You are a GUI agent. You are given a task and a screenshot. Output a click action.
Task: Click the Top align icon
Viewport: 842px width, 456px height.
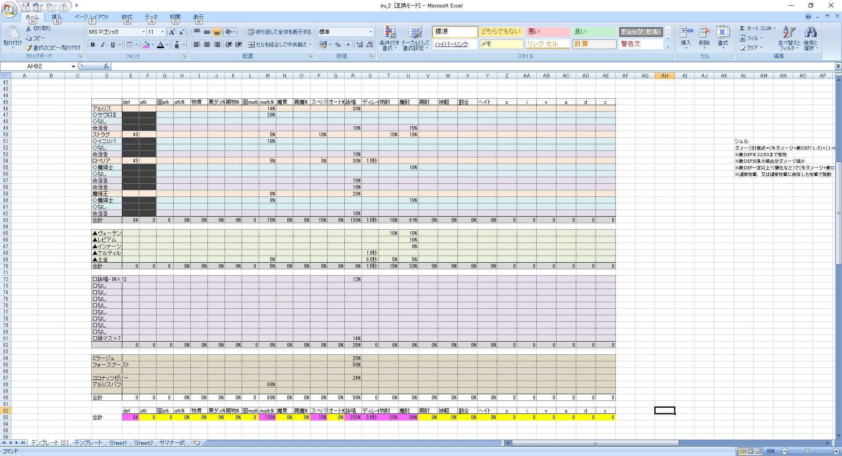click(x=197, y=32)
